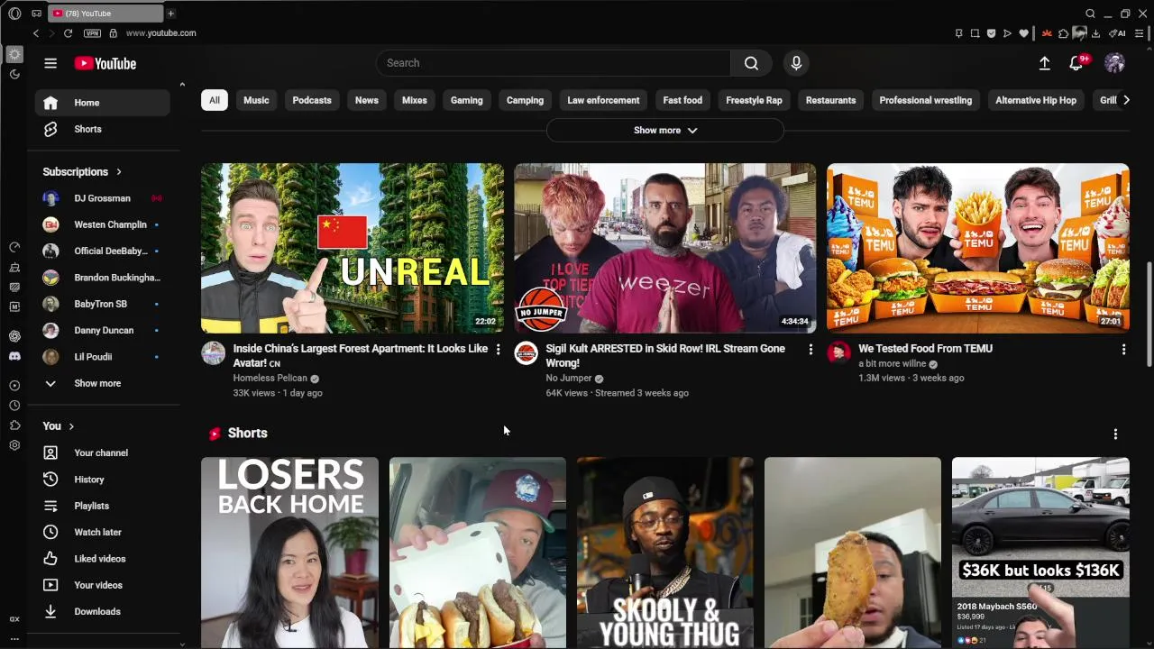Open Downloads in the YouTube sidebar
Screen dimensions: 1154x649
point(102,612)
